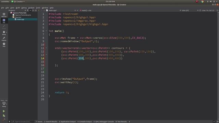Viewport: 219px width, 123px height.
Task: Open the Search Results pane
Action: [x=51, y=122]
